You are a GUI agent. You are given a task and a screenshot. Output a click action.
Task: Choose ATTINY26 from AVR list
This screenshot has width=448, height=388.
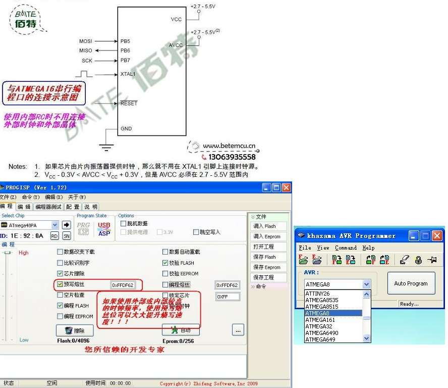tap(333, 294)
